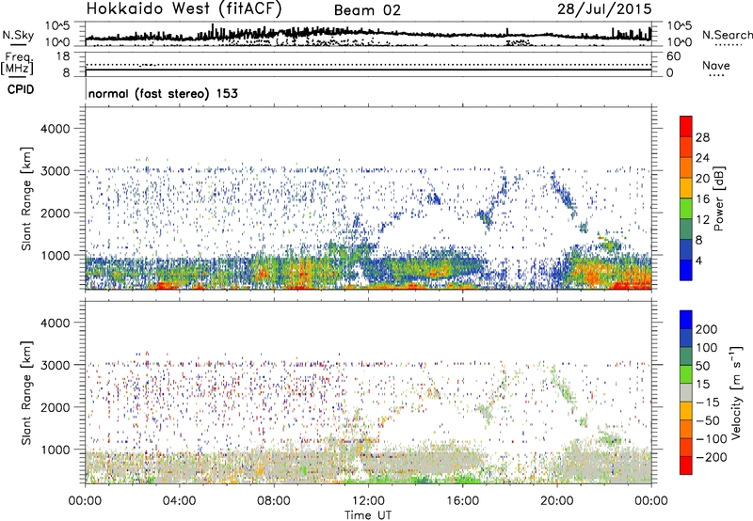Click the '12:00' time tick label
The width and height of the screenshot is (753, 521).
click(x=368, y=501)
